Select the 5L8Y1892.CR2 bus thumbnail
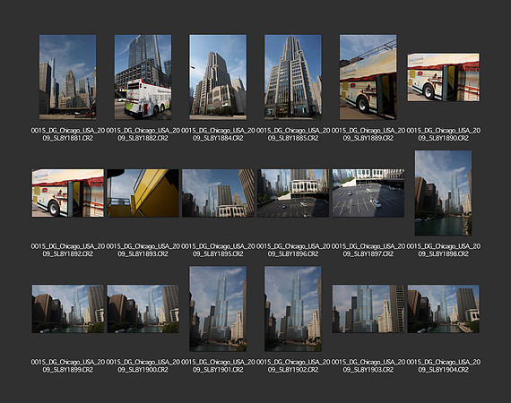The width and height of the screenshot is (511, 403). [68, 193]
